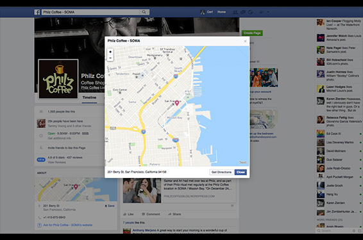Click the couple drinking coffee post image
Viewport: 363px width, 240px height.
(142, 191)
